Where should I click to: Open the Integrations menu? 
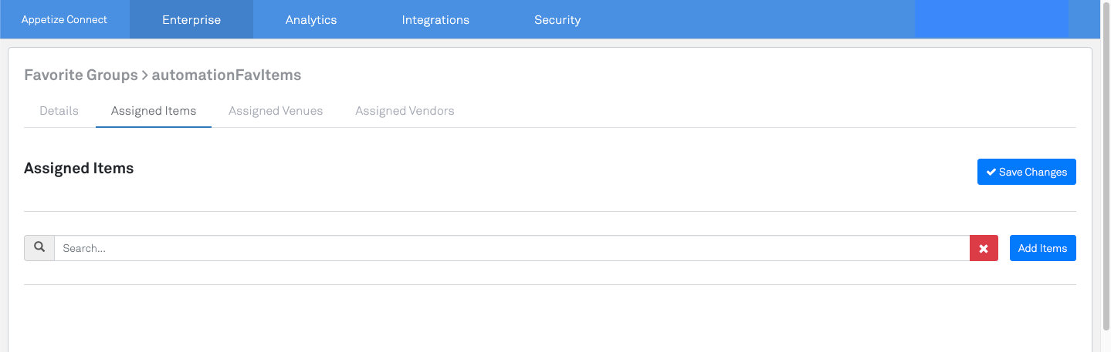(x=435, y=20)
